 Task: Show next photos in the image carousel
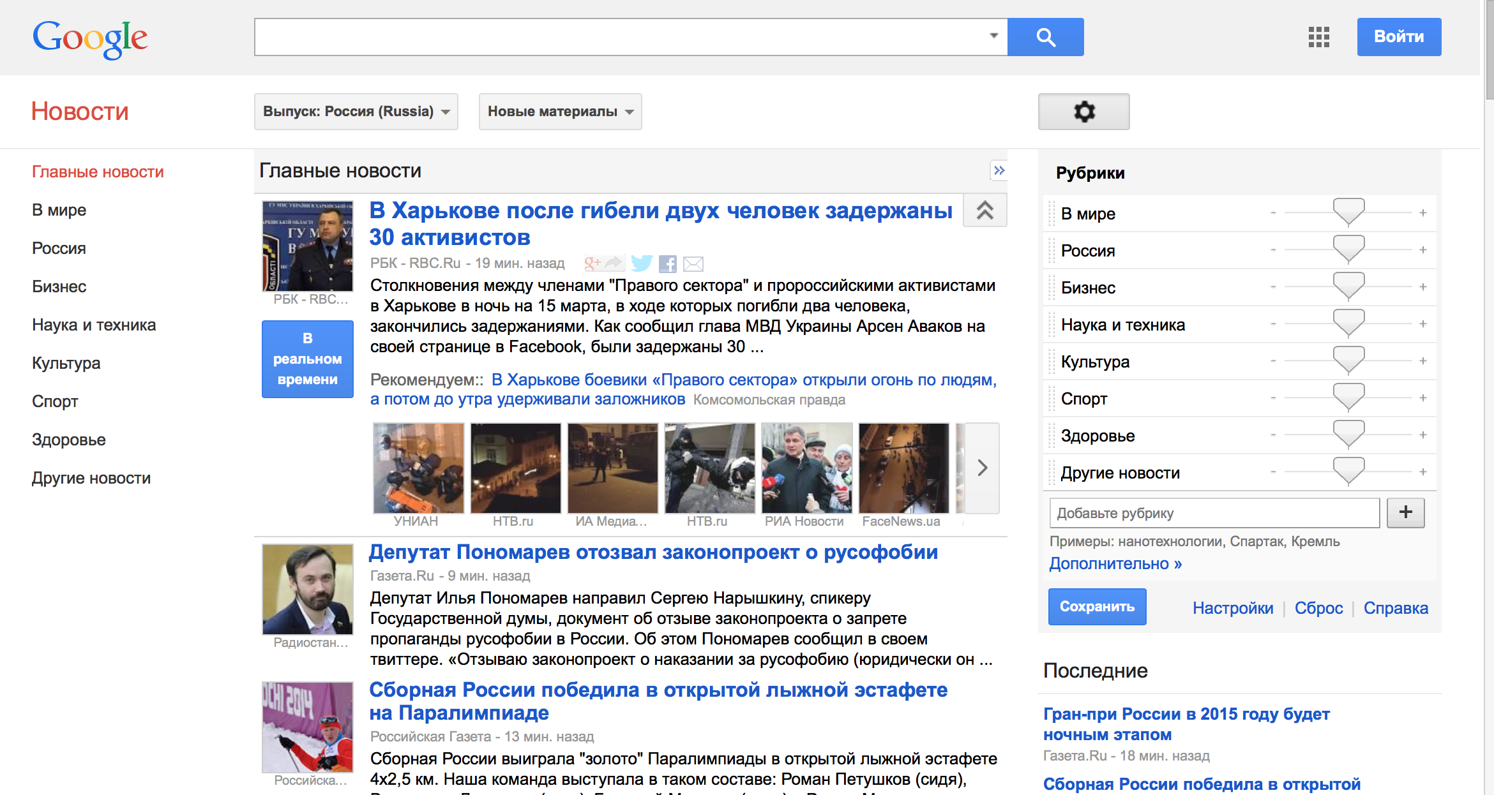pyautogui.click(x=983, y=468)
